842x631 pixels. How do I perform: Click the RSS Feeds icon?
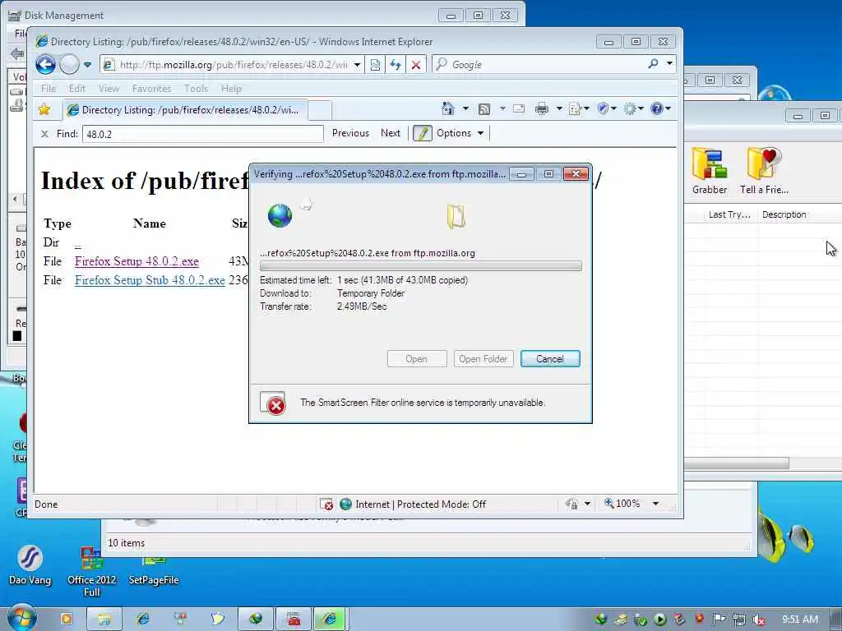pyautogui.click(x=483, y=109)
